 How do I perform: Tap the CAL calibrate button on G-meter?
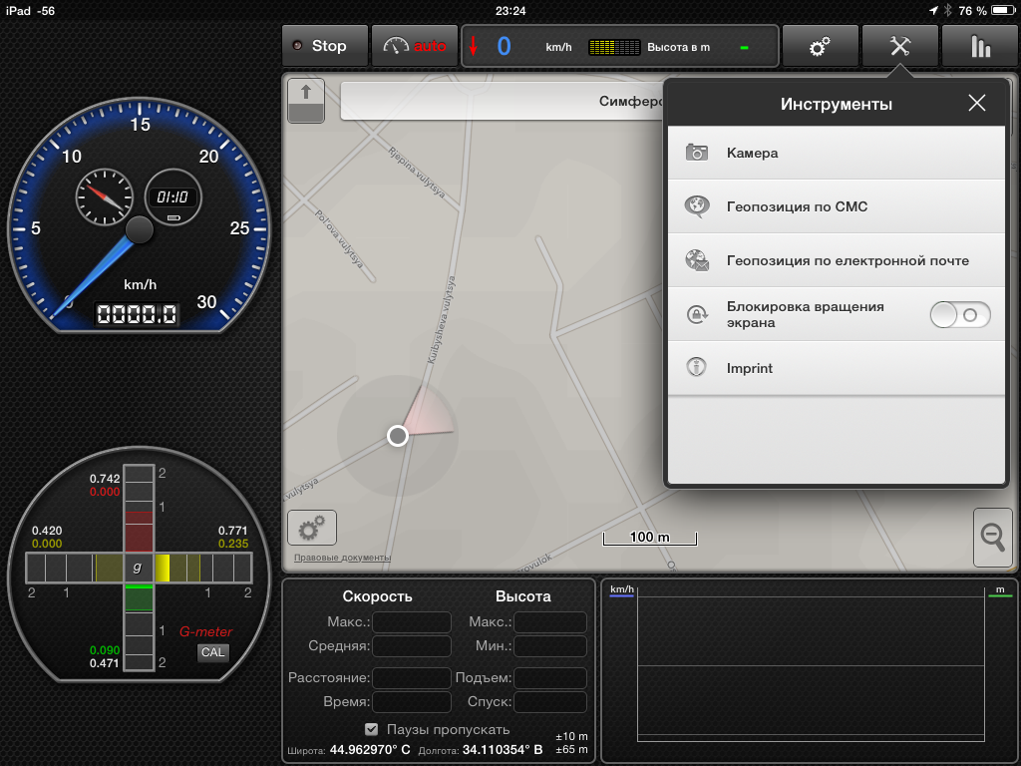coord(213,652)
